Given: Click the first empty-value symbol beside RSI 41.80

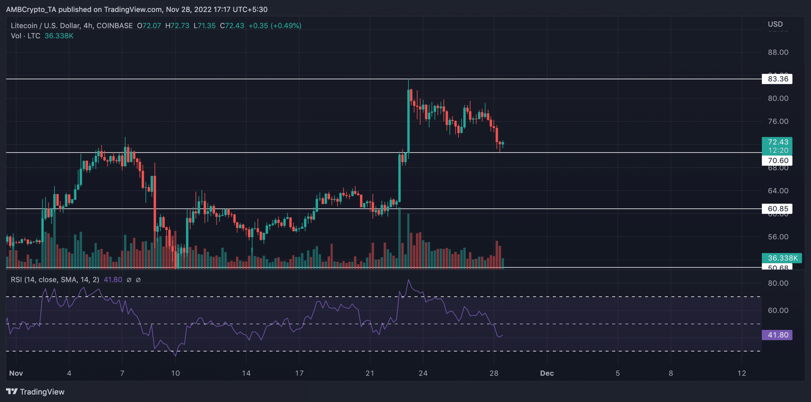Looking at the screenshot, I should click(129, 280).
